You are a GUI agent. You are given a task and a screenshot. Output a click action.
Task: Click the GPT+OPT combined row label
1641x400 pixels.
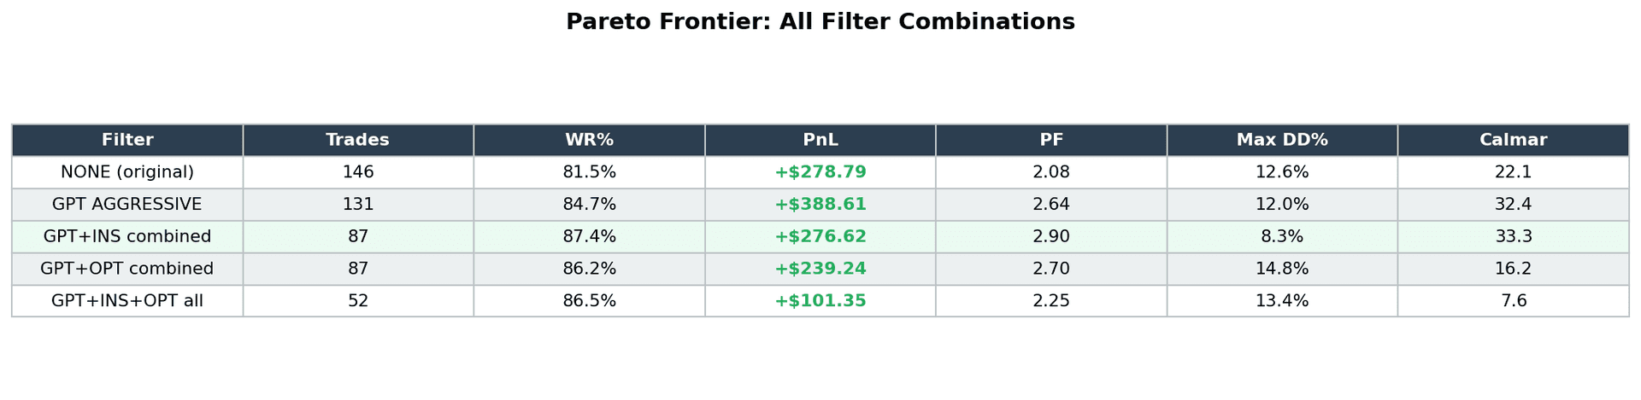127,269
